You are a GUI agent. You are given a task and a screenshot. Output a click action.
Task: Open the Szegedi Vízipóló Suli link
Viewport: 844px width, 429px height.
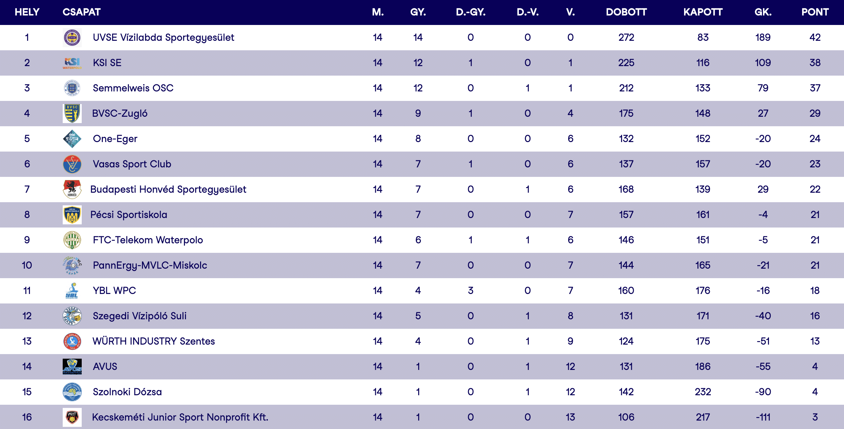click(139, 316)
